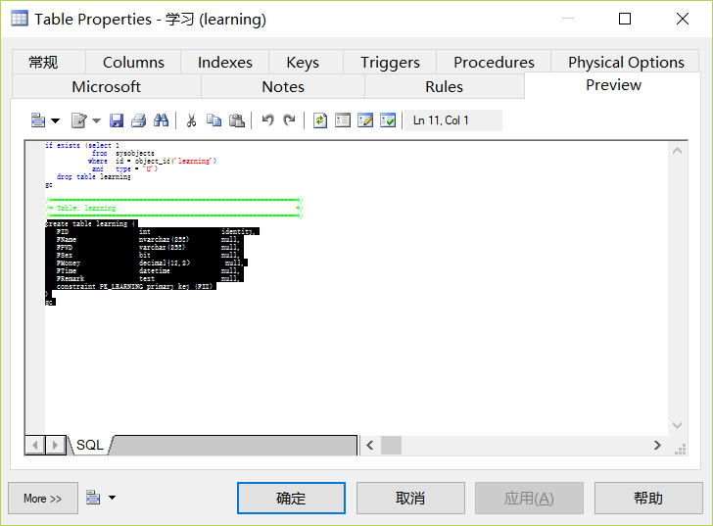Click the vertical scrollbar up arrow
713x526 pixels.
(x=677, y=151)
